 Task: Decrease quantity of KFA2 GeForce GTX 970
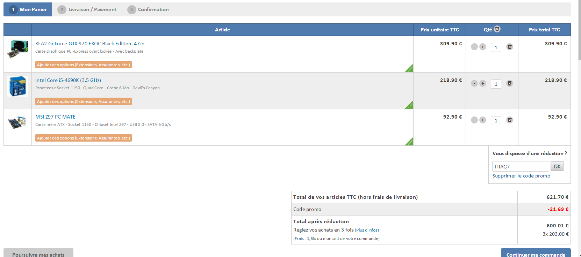(474, 47)
